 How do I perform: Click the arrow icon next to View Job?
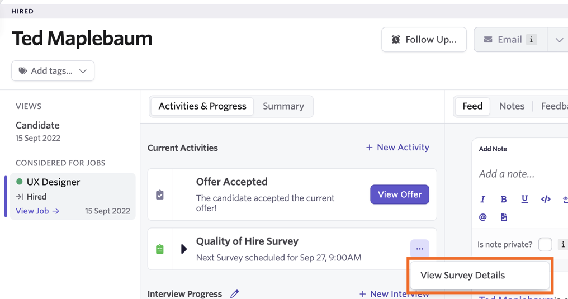coord(55,211)
